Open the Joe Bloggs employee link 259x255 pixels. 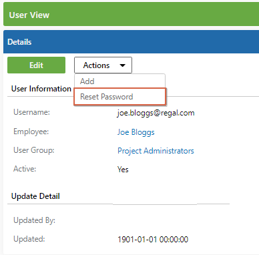136,132
